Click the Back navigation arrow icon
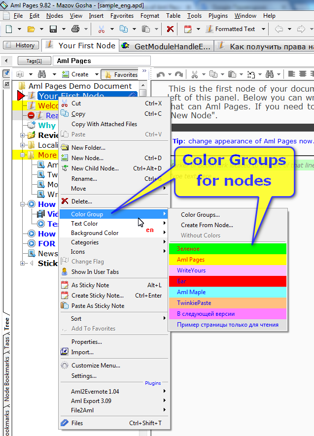The height and width of the screenshot is (436, 314). pos(279,29)
